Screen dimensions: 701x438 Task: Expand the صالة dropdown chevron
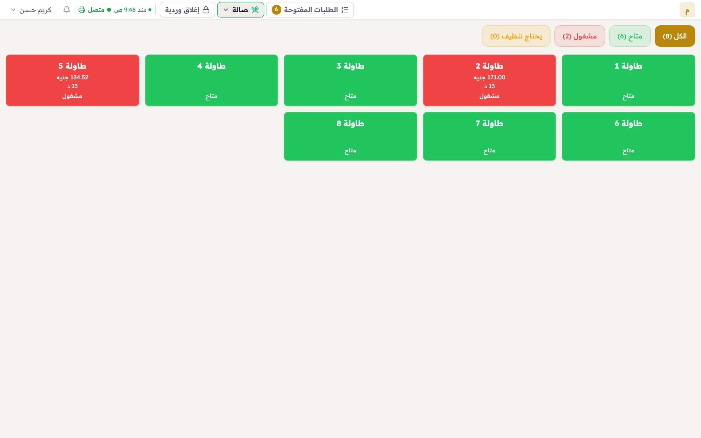click(226, 10)
